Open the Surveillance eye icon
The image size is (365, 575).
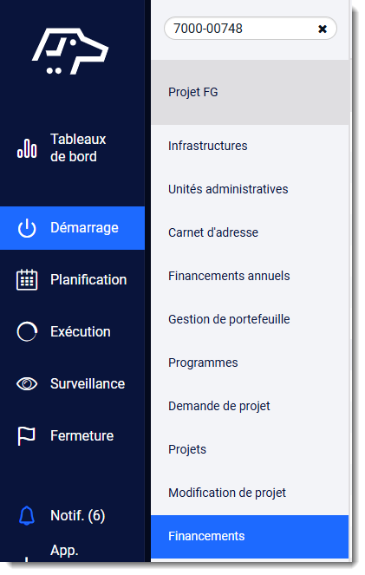(27, 383)
